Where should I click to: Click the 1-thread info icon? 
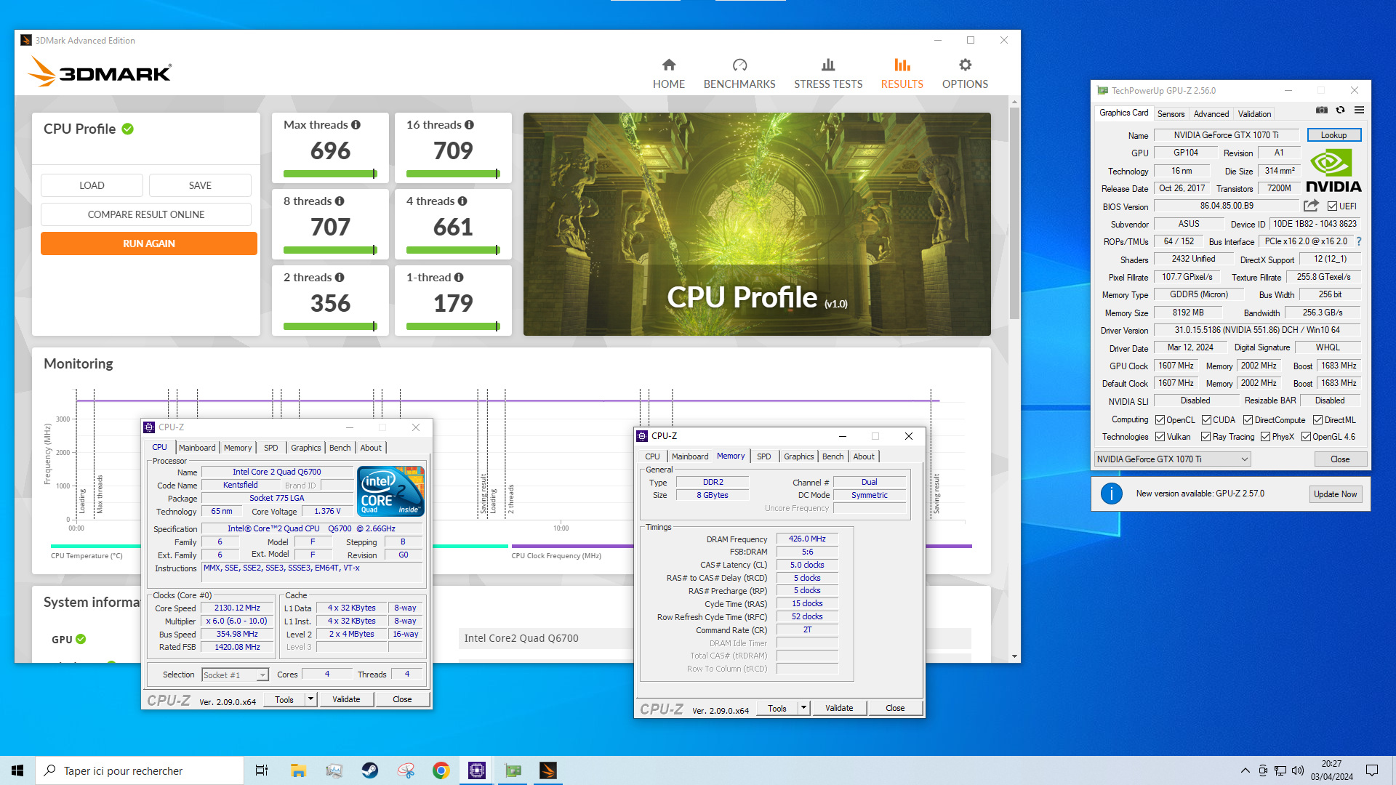459,278
